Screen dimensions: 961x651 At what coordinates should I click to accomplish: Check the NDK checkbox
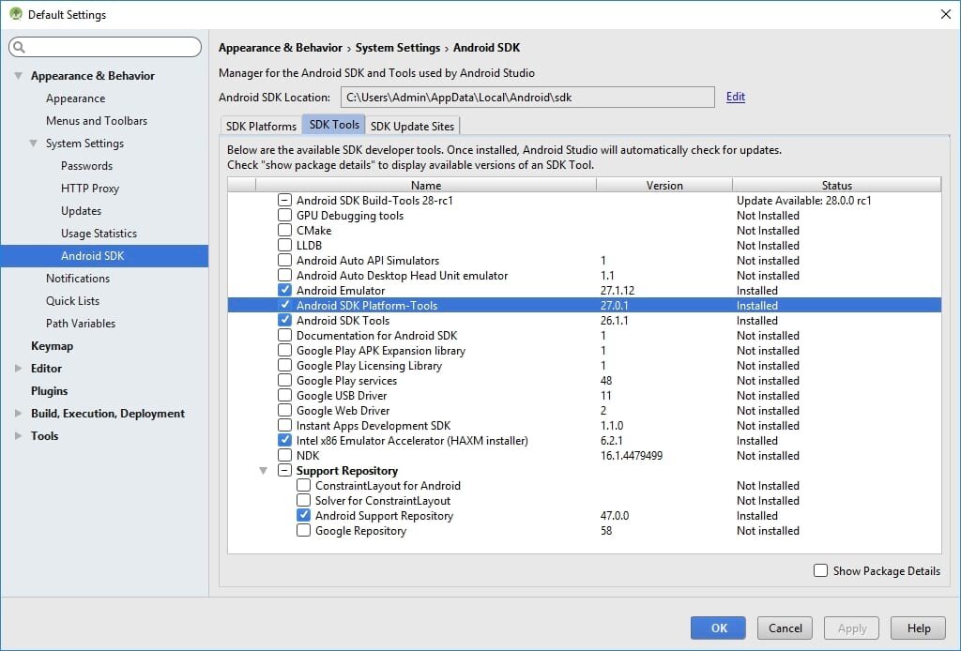(284, 455)
